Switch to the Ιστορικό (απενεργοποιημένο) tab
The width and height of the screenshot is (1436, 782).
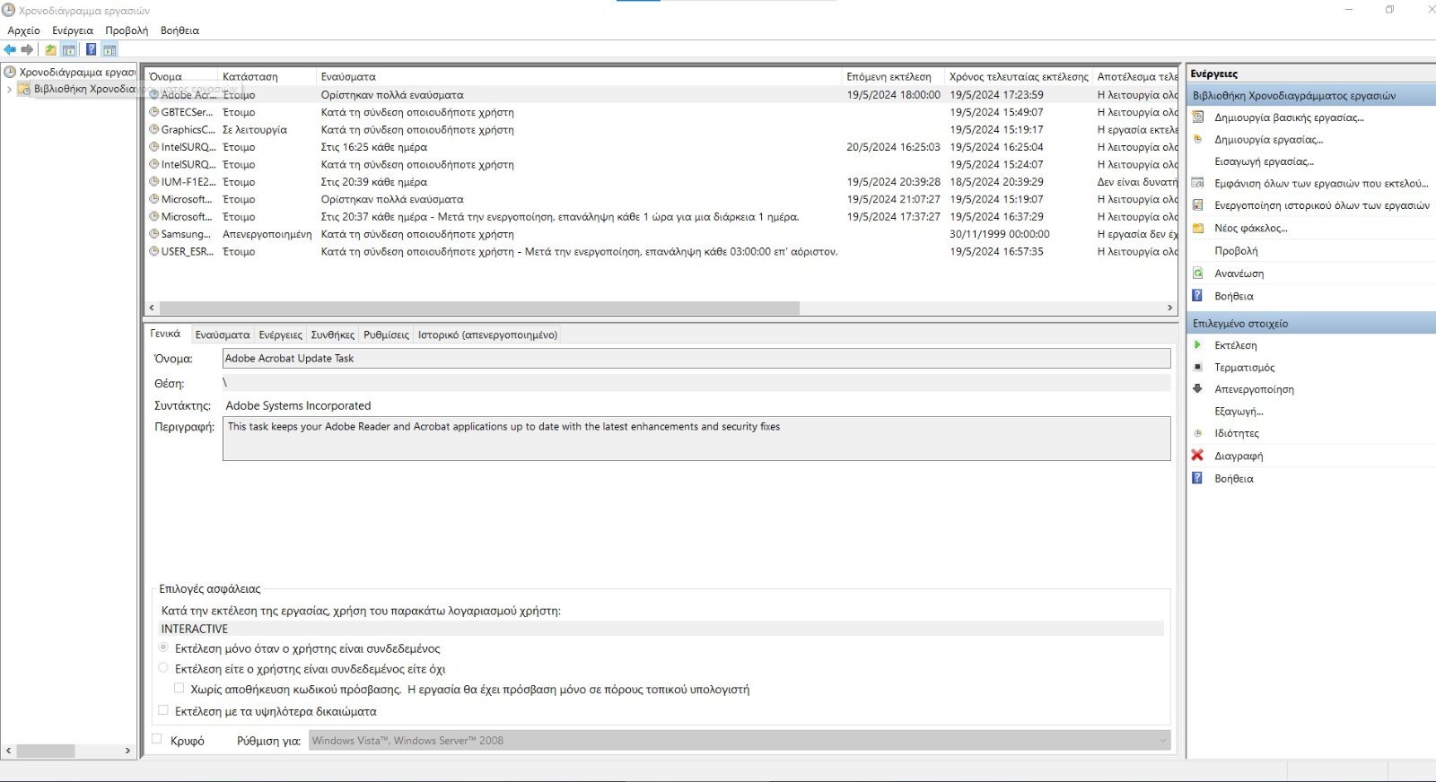click(x=487, y=335)
